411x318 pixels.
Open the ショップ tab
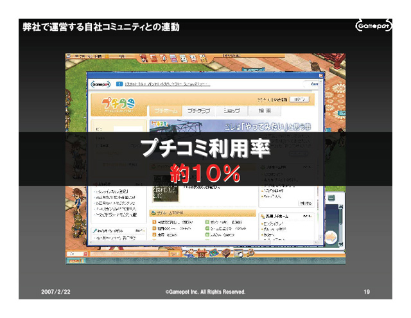(x=231, y=110)
